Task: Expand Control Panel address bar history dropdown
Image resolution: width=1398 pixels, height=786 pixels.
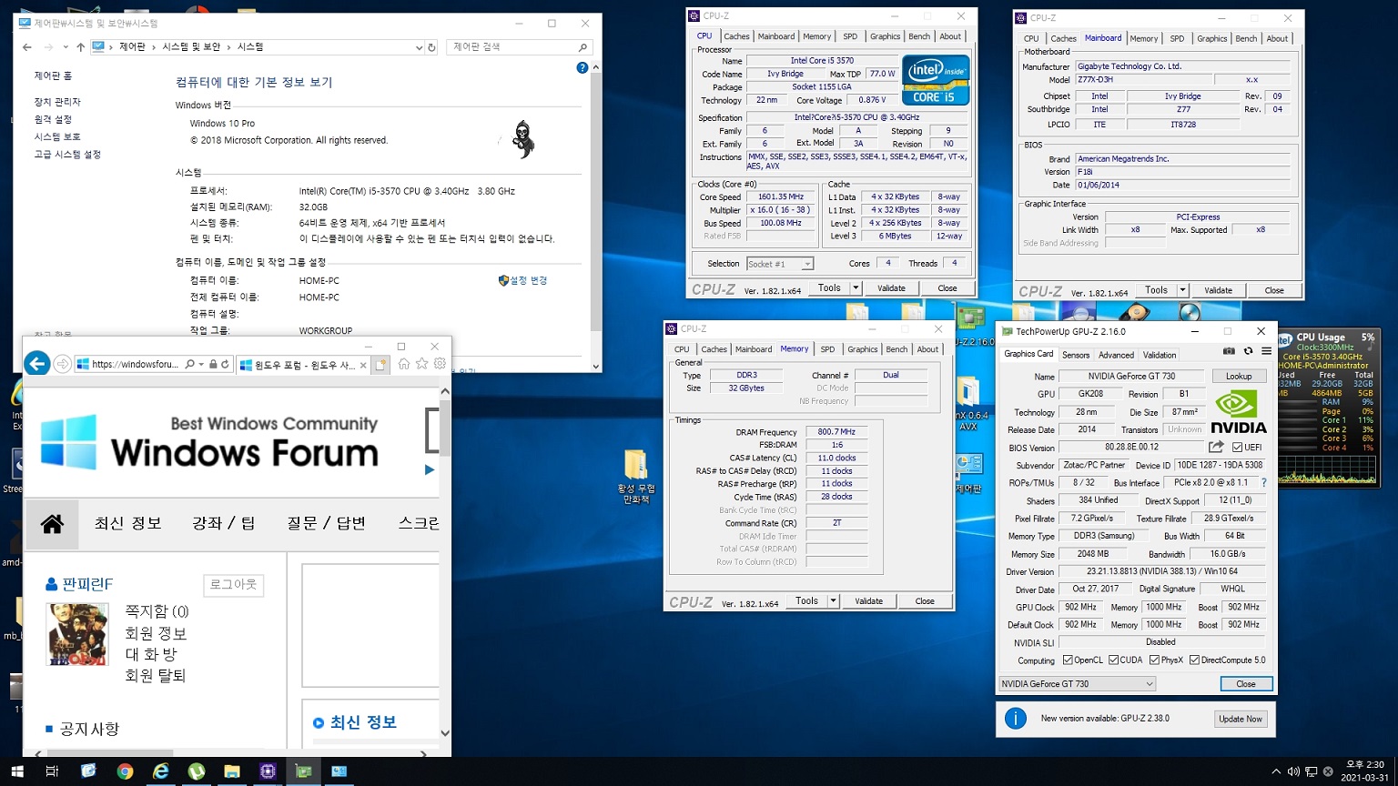Action: tap(419, 47)
